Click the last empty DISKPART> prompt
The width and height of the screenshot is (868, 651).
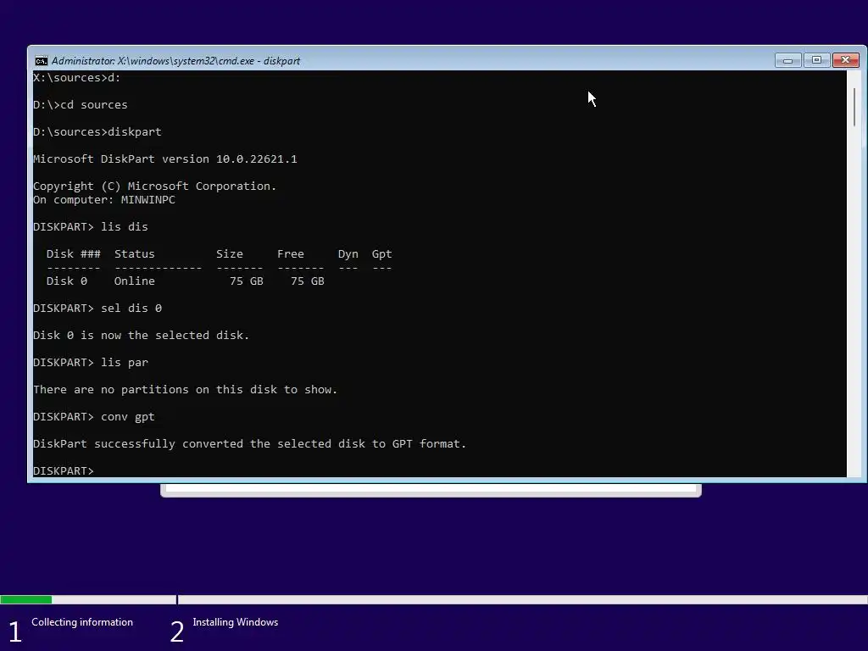tap(64, 470)
